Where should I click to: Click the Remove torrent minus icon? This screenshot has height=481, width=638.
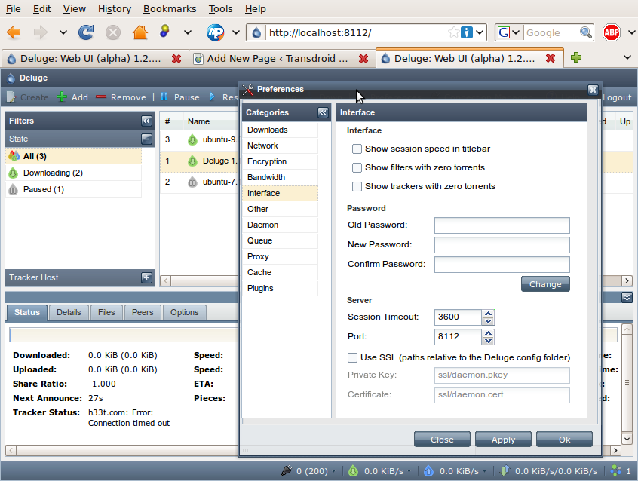pyautogui.click(x=101, y=97)
